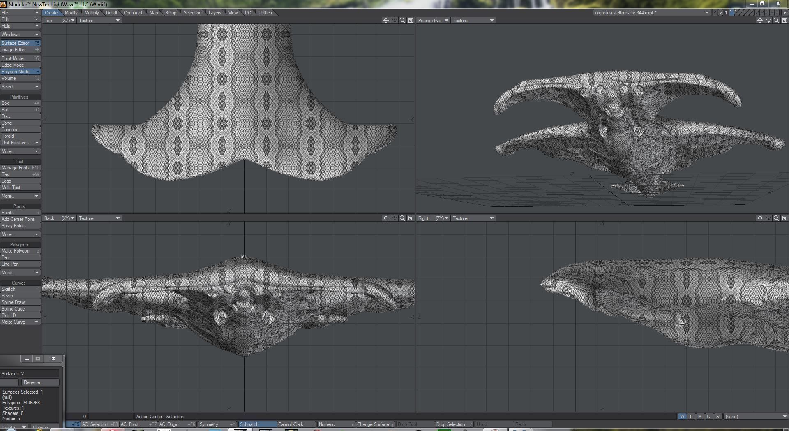Toggle the Surface Editor panel

(20, 43)
